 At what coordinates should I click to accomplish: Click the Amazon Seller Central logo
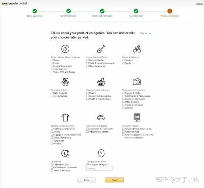coord(14,3)
